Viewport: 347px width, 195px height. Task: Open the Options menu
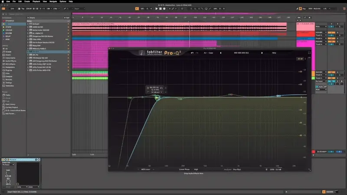pyautogui.click(x=63, y=1)
